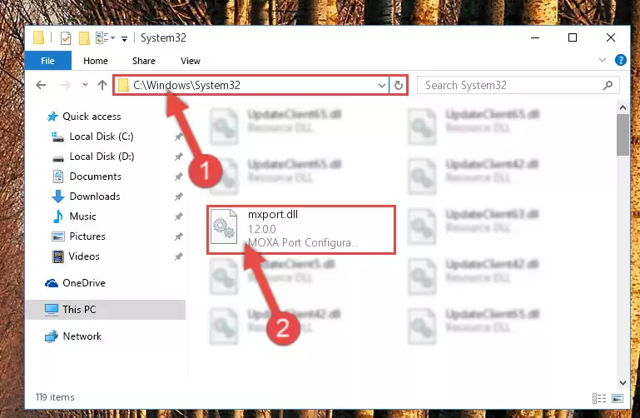Viewport: 640px width, 418px height.
Task: Click the magnifier search icon
Action: point(608,85)
